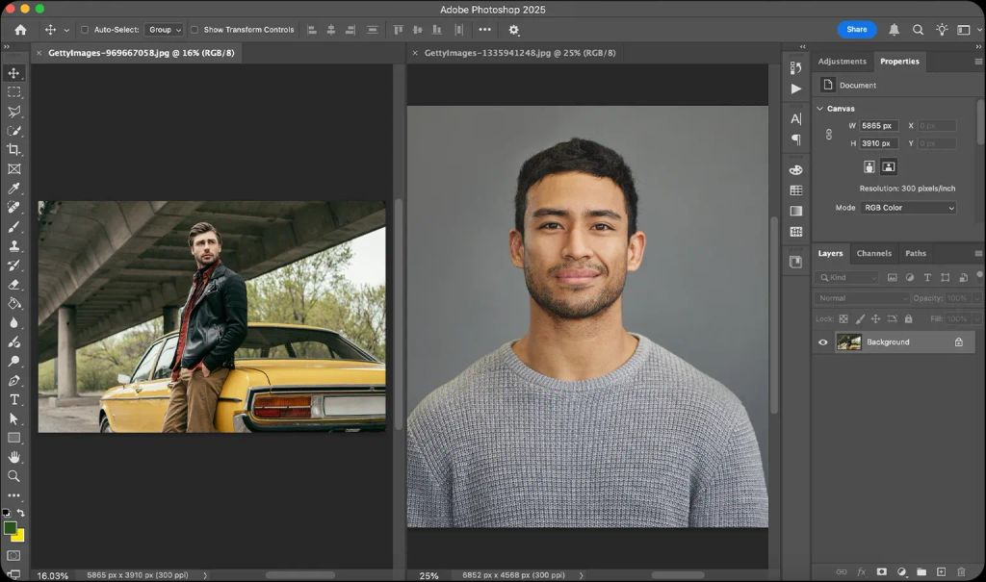Click the canvas width field
Screen dimensions: 986x582
pyautogui.click(x=878, y=126)
